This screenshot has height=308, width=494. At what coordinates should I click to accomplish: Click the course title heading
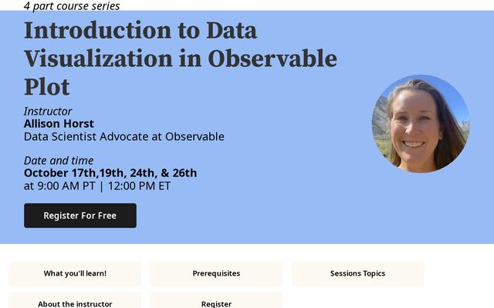coord(181,59)
